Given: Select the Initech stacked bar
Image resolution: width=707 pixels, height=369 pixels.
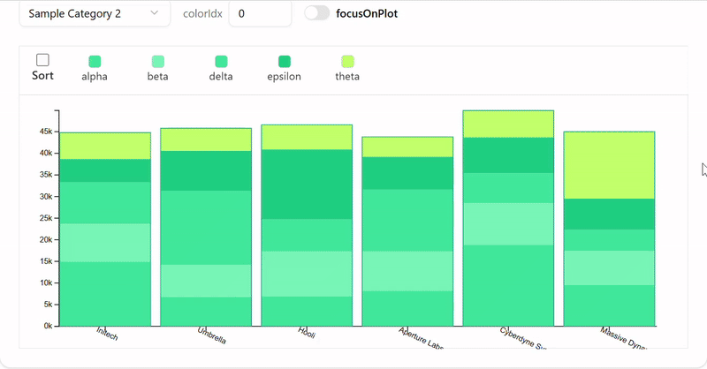Looking at the screenshot, I should coord(104,230).
